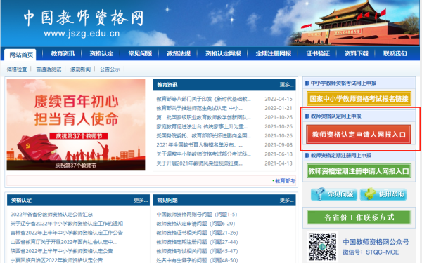Open the 陕西省2022年上半年 announcement

(x=61, y=251)
